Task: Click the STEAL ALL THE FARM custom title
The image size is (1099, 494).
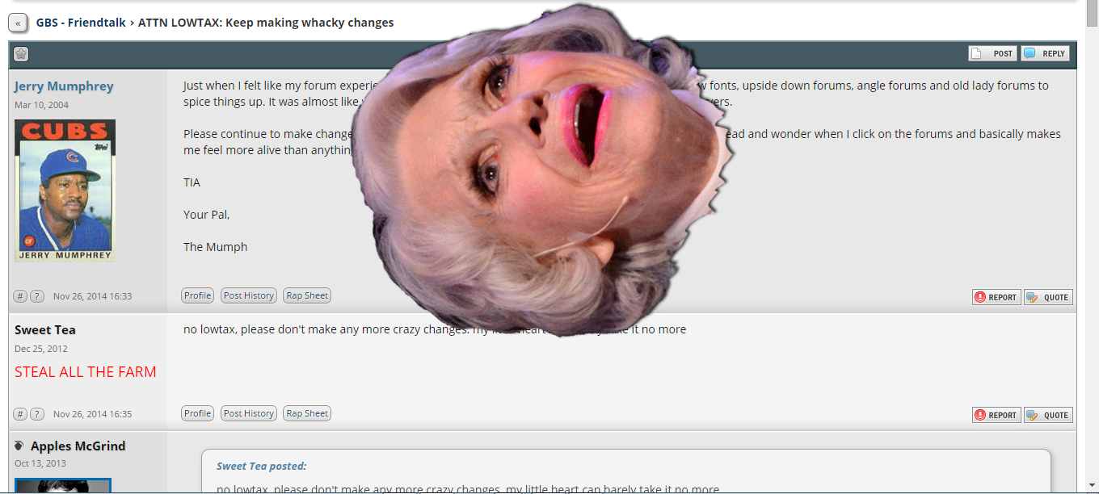Action: coord(86,372)
